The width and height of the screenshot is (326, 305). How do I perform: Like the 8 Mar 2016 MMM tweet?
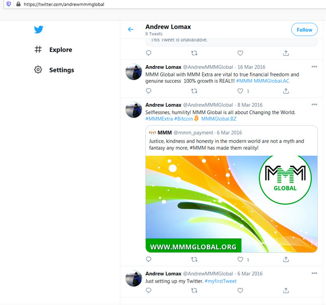click(240, 259)
